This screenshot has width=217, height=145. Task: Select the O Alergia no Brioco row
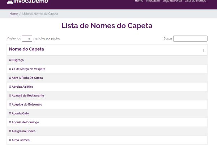coord(107,131)
